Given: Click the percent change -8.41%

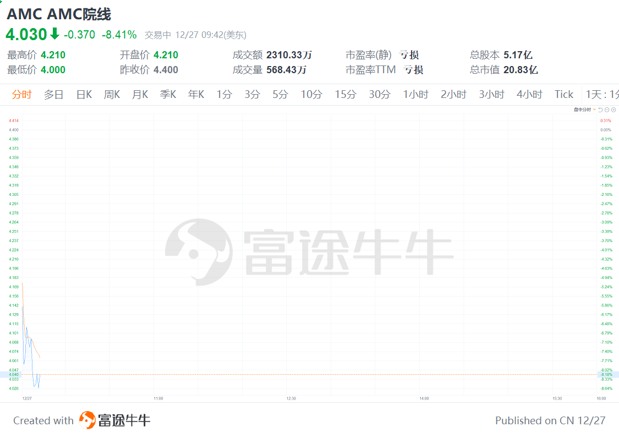Looking at the screenshot, I should click(x=119, y=35).
